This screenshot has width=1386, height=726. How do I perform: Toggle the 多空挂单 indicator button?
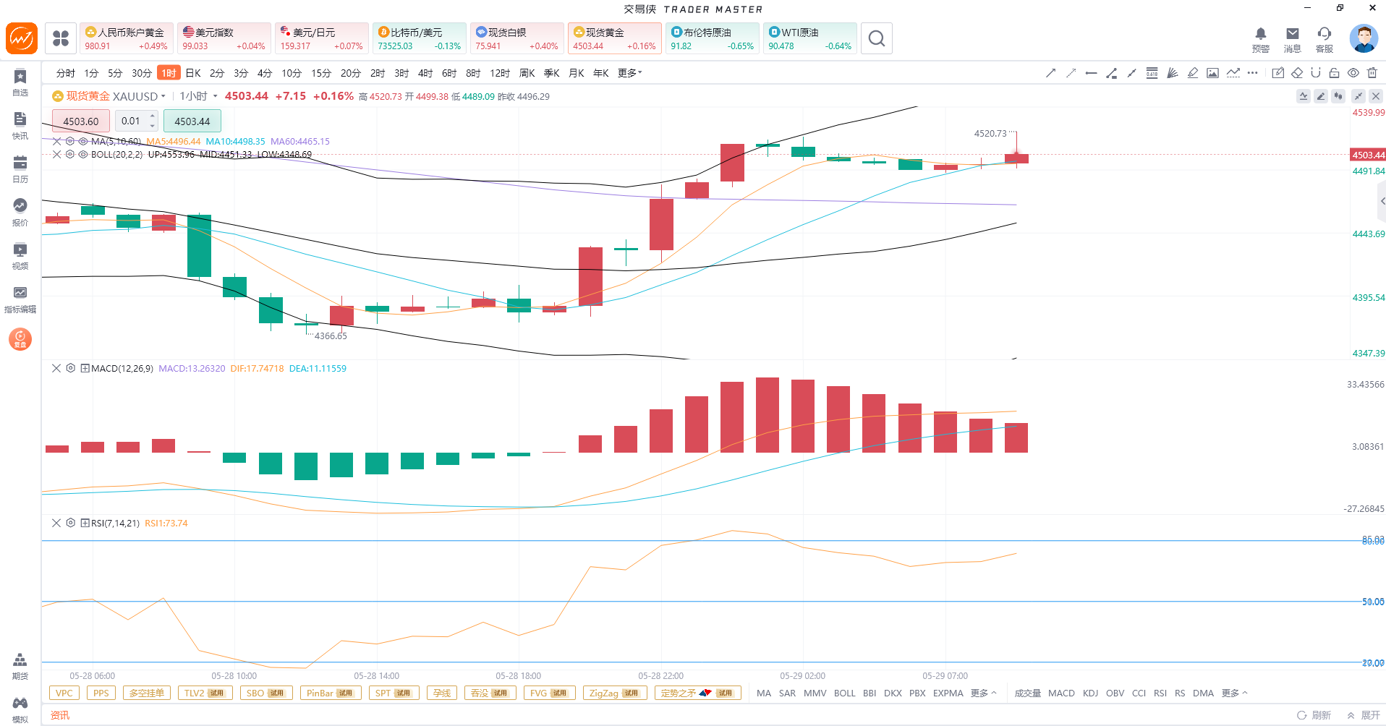(147, 693)
